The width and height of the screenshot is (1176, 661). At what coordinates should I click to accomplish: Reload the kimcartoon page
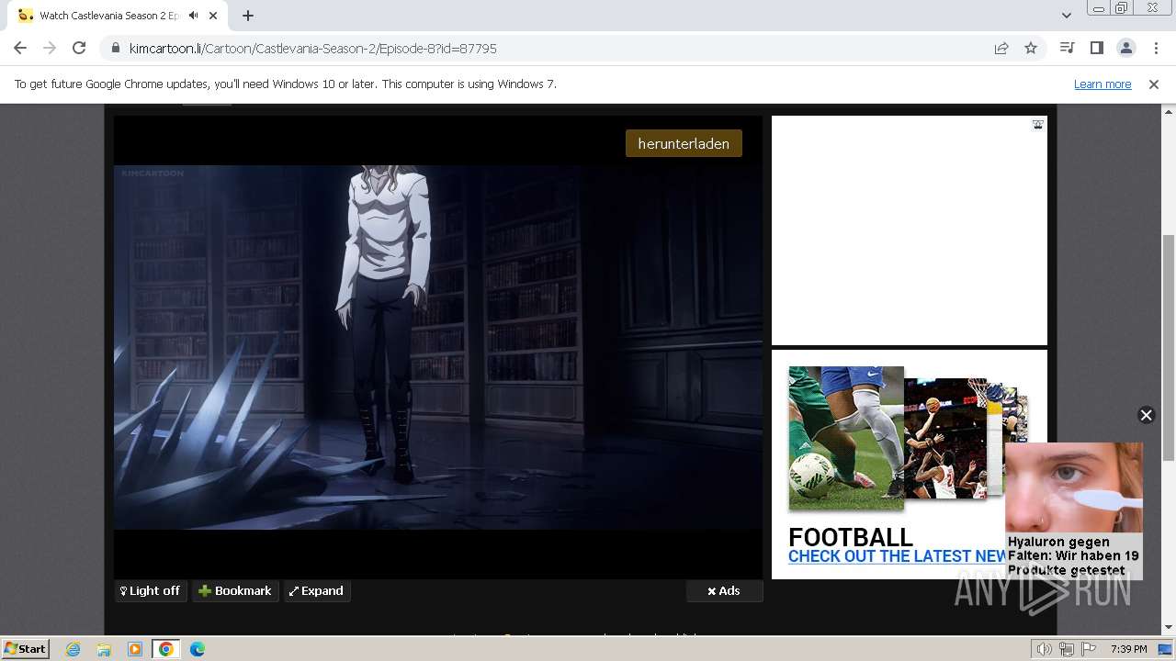pyautogui.click(x=79, y=48)
